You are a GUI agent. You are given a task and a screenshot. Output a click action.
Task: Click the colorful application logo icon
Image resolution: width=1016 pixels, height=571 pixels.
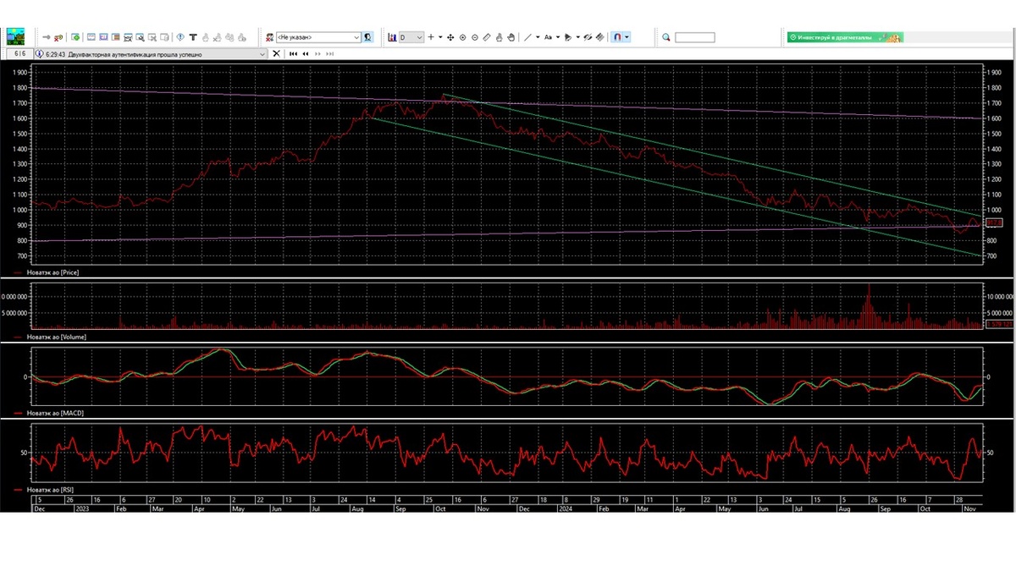[15, 36]
